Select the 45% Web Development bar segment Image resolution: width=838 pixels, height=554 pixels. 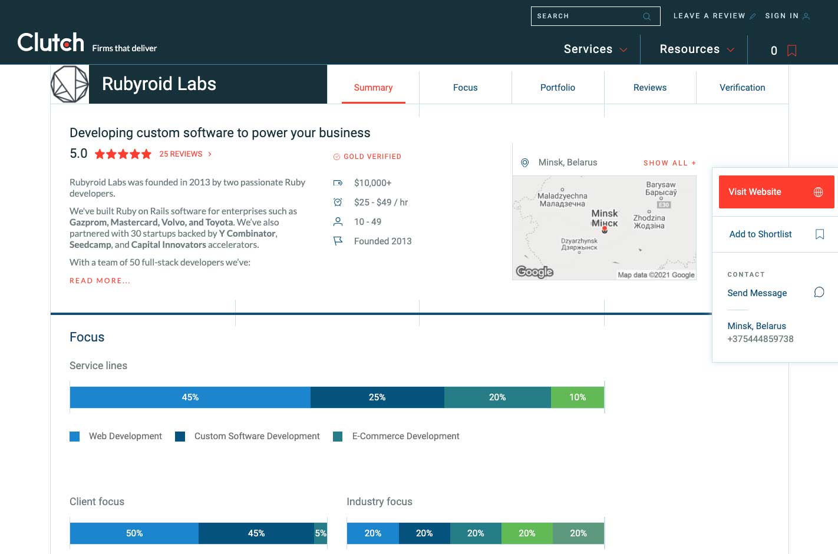[190, 397]
